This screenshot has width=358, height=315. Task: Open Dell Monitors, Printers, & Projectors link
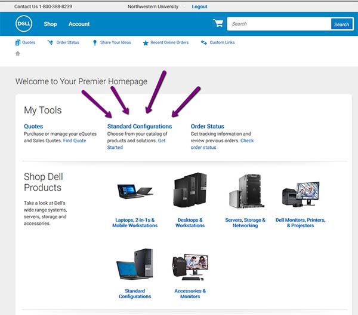301,223
